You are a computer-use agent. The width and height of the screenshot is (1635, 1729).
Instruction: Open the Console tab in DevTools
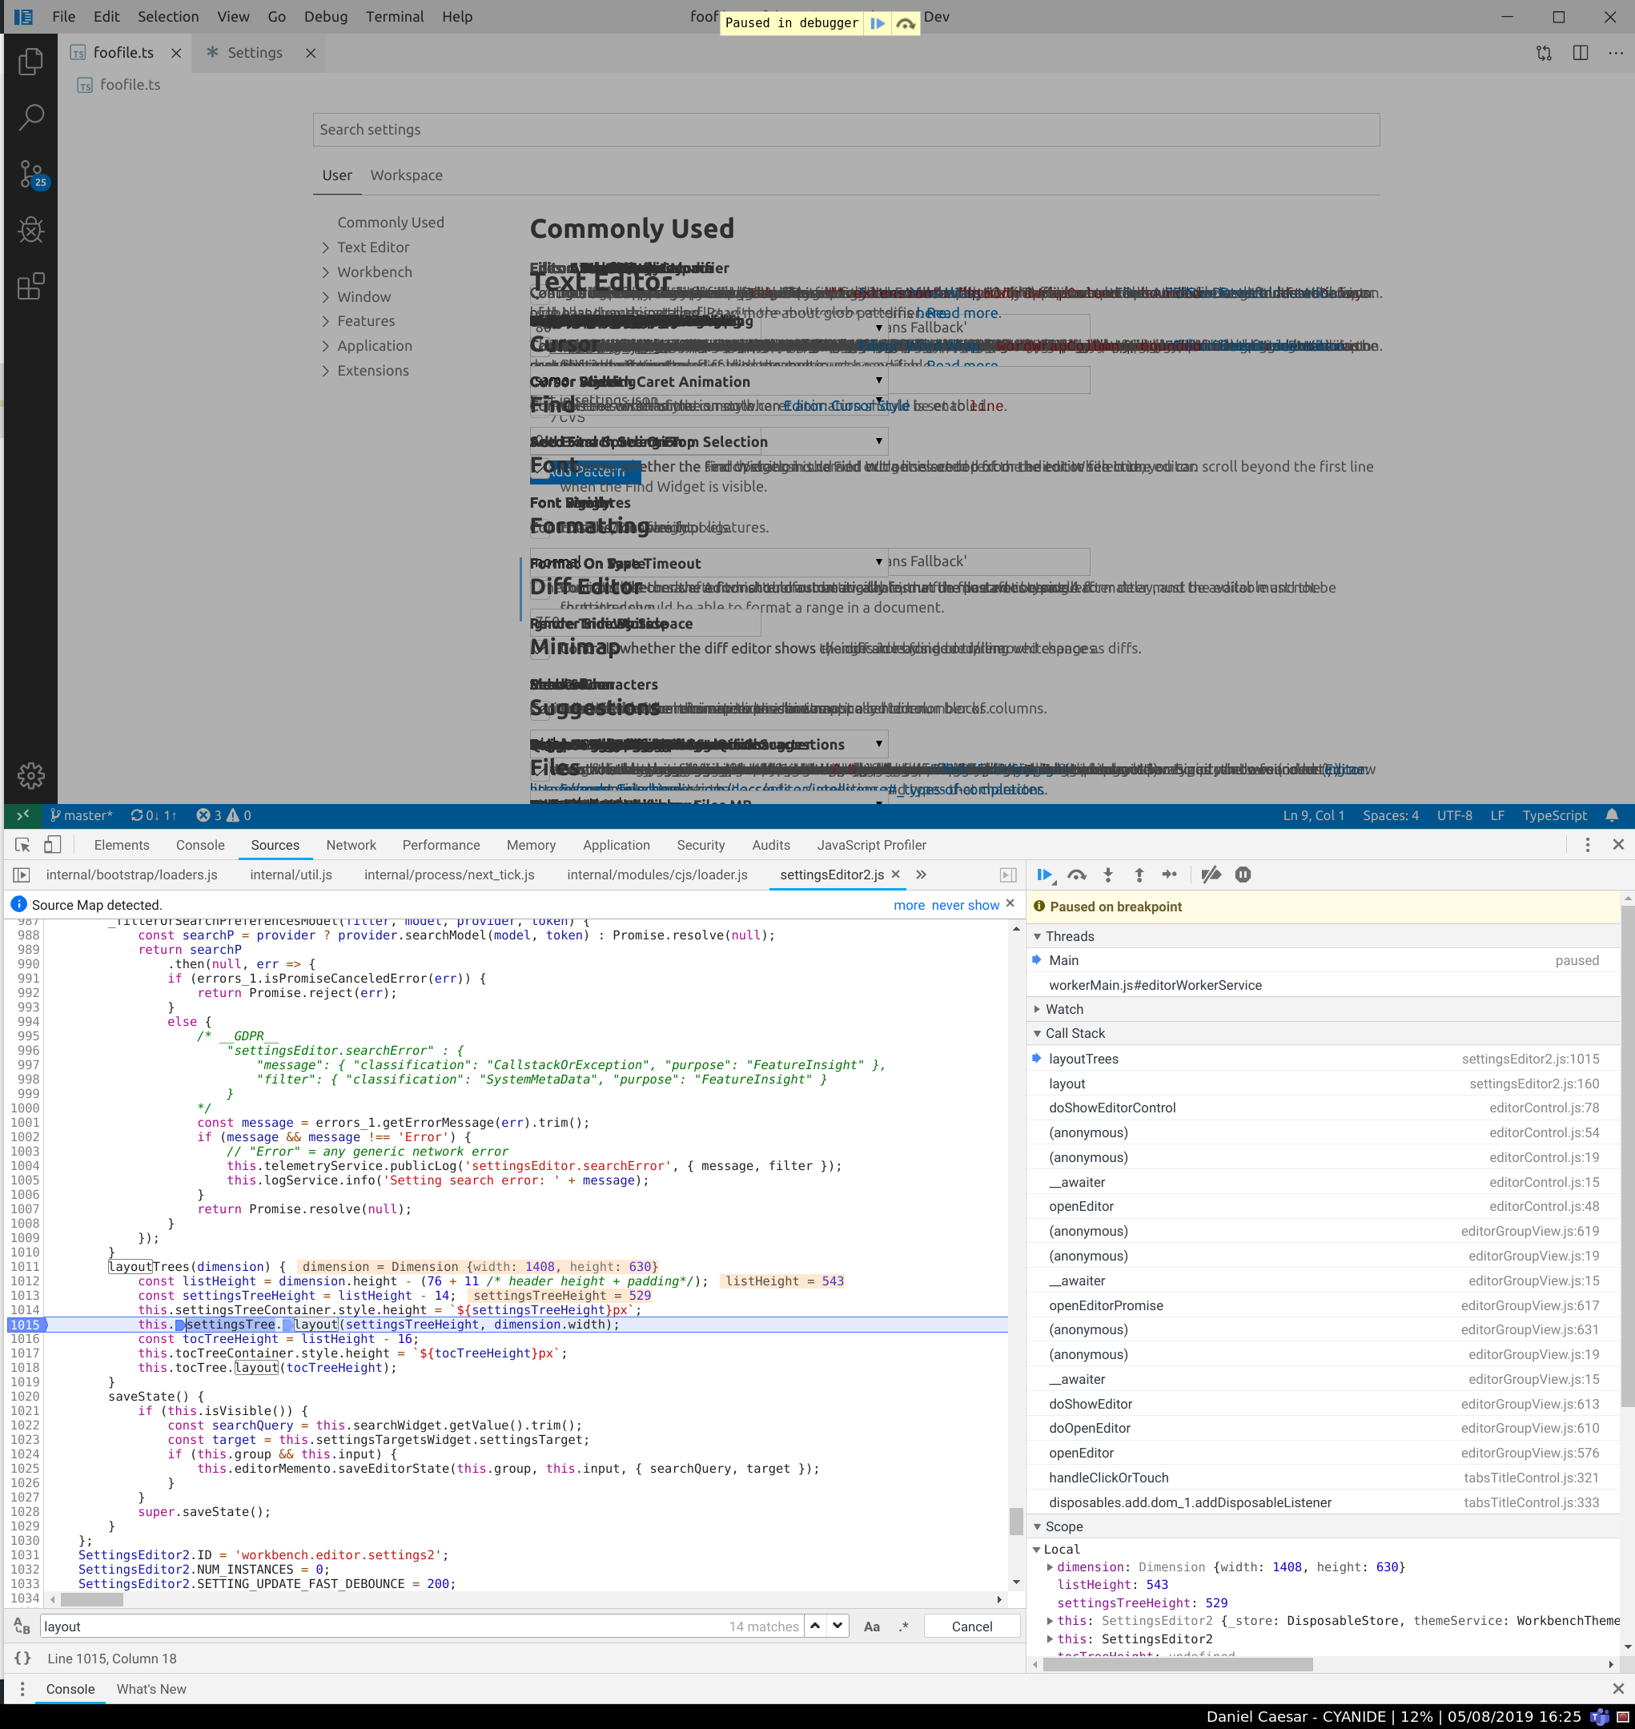click(199, 844)
